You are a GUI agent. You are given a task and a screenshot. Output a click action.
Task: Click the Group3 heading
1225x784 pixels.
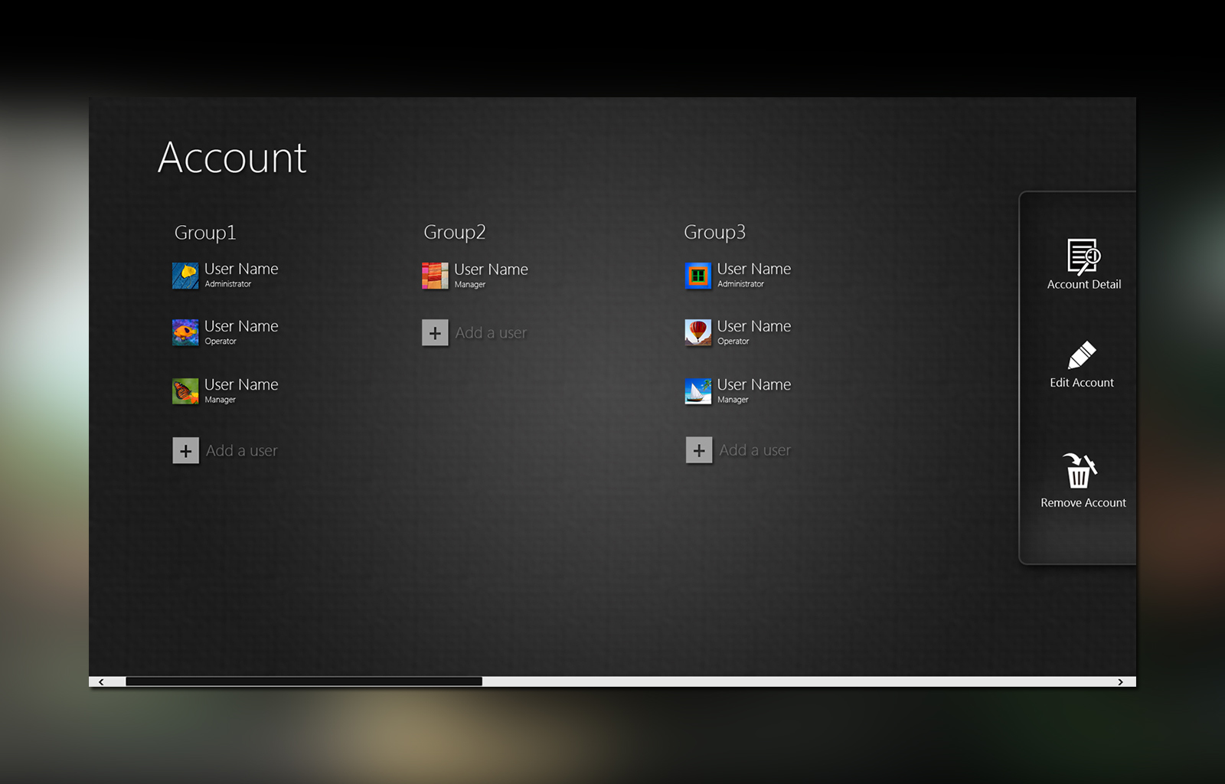(714, 232)
